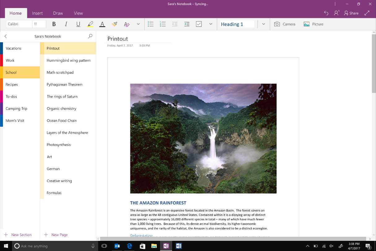Insert a numbered list

click(163, 24)
